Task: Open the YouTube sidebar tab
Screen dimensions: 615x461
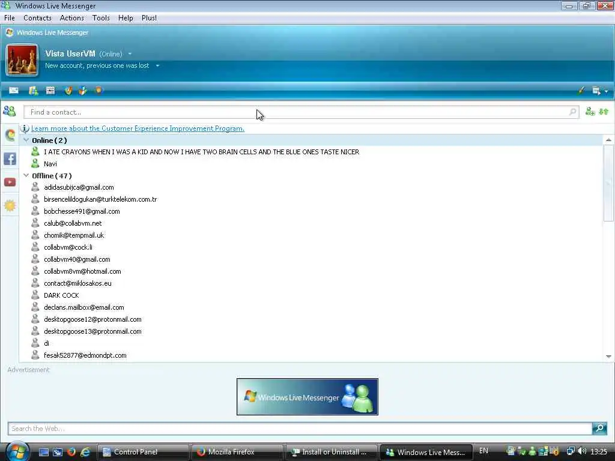Action: click(x=10, y=182)
